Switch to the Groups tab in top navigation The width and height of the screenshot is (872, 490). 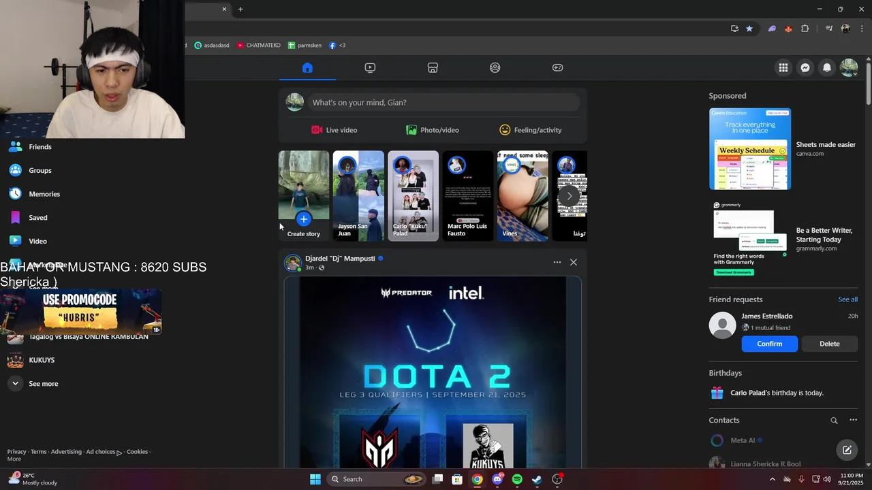(495, 67)
